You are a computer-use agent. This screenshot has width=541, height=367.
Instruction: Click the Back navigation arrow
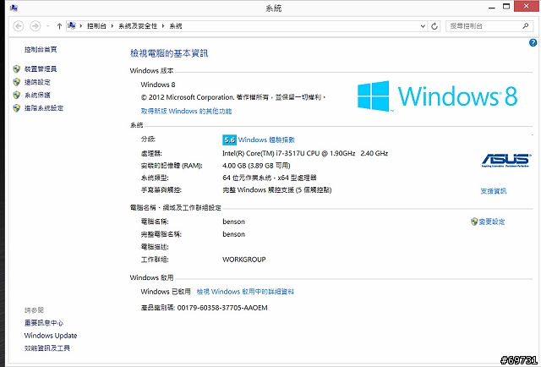click(x=19, y=26)
